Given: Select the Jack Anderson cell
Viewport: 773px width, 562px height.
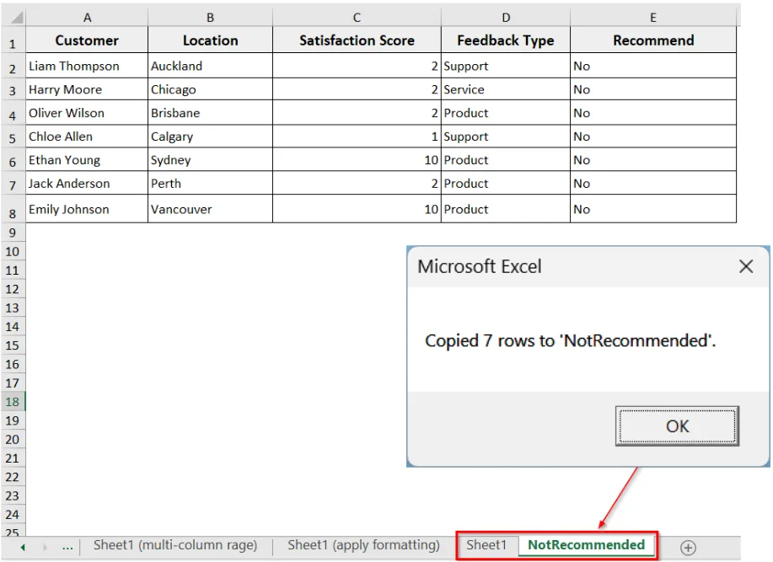Looking at the screenshot, I should [87, 183].
